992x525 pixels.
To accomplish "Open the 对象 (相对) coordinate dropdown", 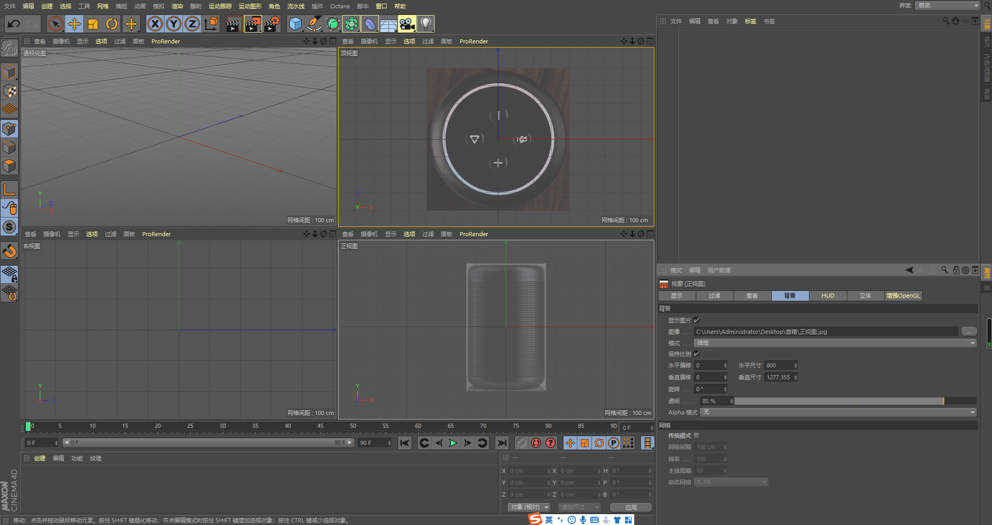I will point(529,507).
